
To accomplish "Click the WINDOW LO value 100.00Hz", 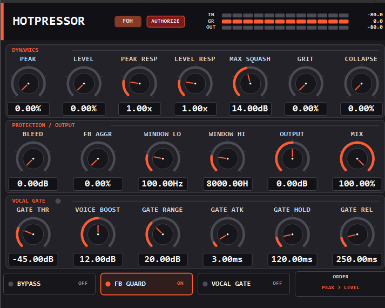I will click(x=163, y=184).
